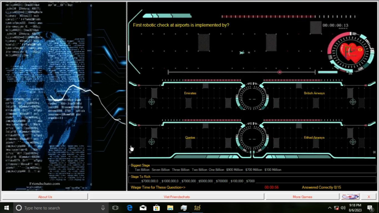Click the crosshair target beside Emirates
Screen dimensions: 379x213
click(151, 102)
